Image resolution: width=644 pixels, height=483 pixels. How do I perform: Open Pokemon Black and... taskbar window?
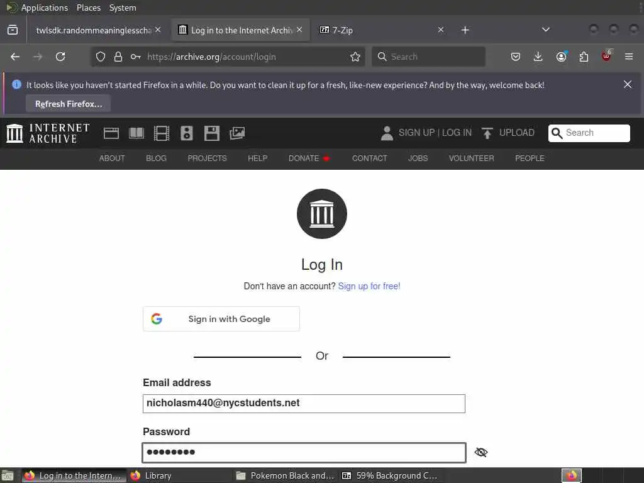(x=286, y=475)
